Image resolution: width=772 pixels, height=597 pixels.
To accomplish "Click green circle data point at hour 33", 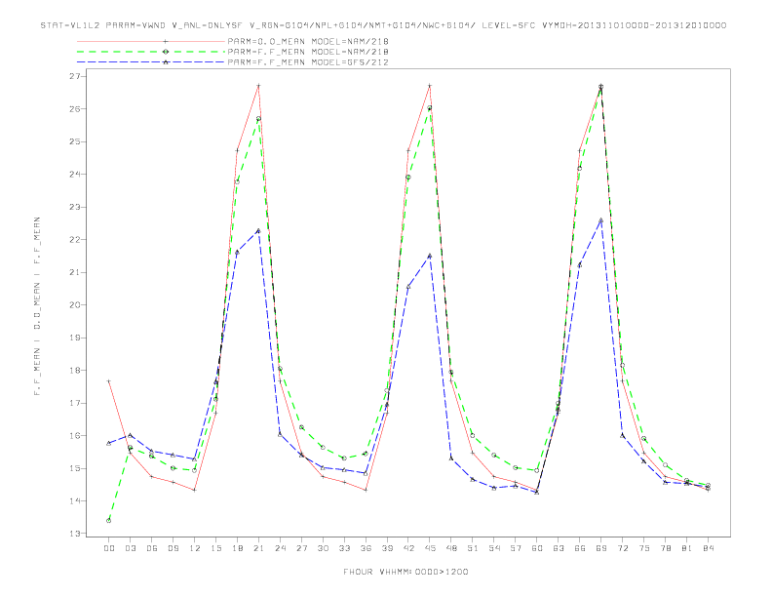I will click(x=344, y=458).
